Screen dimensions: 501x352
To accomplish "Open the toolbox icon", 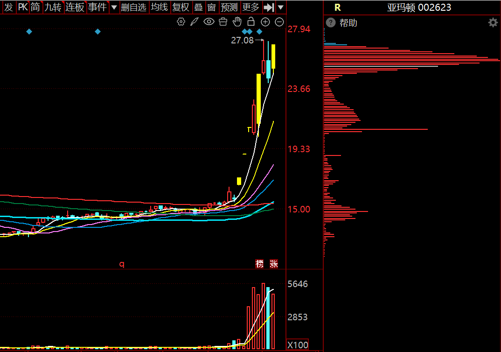I will [223, 22].
